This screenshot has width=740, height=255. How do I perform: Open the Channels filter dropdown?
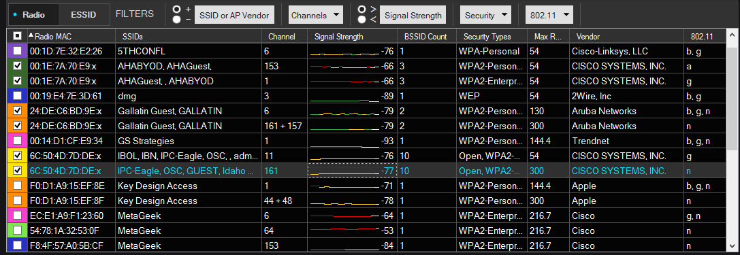point(315,15)
